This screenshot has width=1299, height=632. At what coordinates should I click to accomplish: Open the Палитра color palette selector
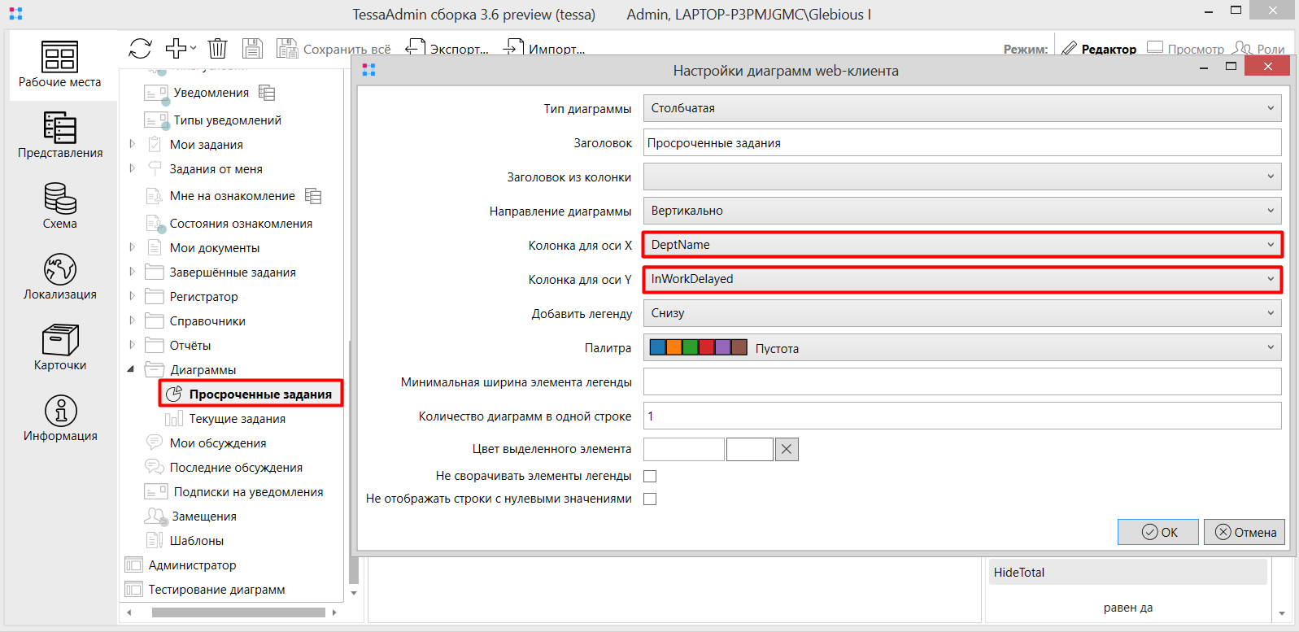pyautogui.click(x=961, y=348)
